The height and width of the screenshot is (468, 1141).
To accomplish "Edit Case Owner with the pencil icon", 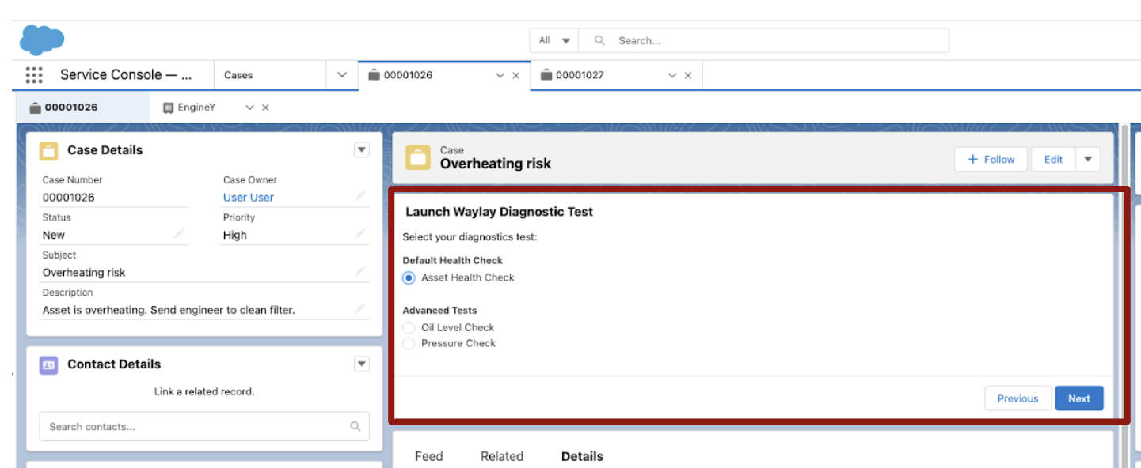I will point(360,196).
